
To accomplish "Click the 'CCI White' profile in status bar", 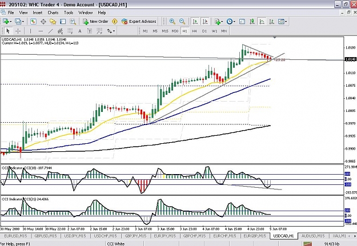I will 116,244.
